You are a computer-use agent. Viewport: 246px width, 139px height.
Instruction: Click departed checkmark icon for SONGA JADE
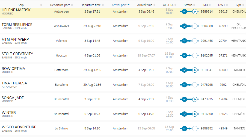pyautogui.click(x=184, y=99)
